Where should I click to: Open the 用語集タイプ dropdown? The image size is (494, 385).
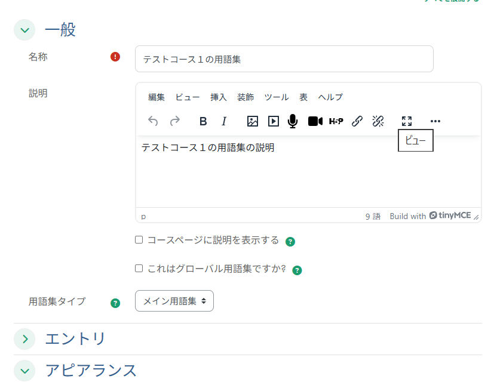pos(174,301)
